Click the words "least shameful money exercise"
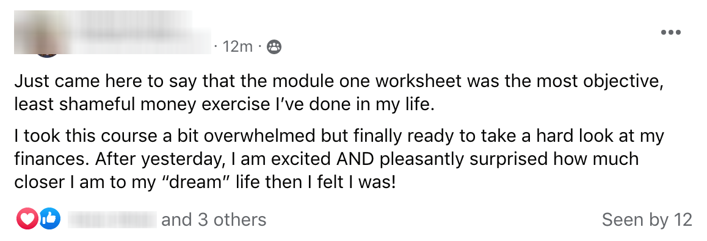Screen dimensions: 707x241 [x=137, y=104]
